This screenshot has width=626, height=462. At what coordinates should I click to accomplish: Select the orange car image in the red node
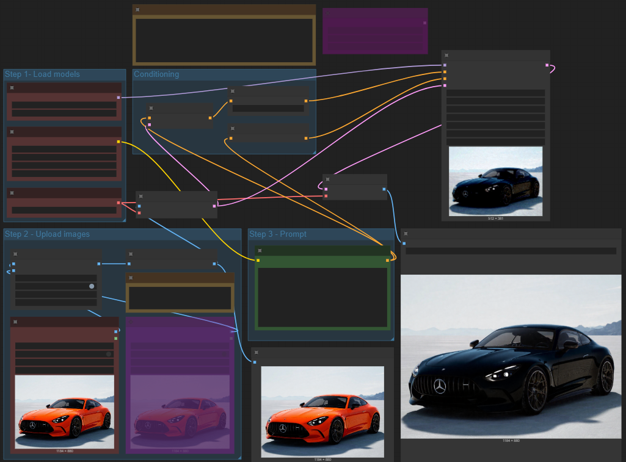(65, 412)
